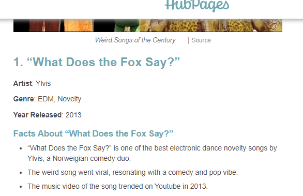Click the bullet about the song going viral
The width and height of the screenshot is (303, 196).
pyautogui.click(x=132, y=172)
